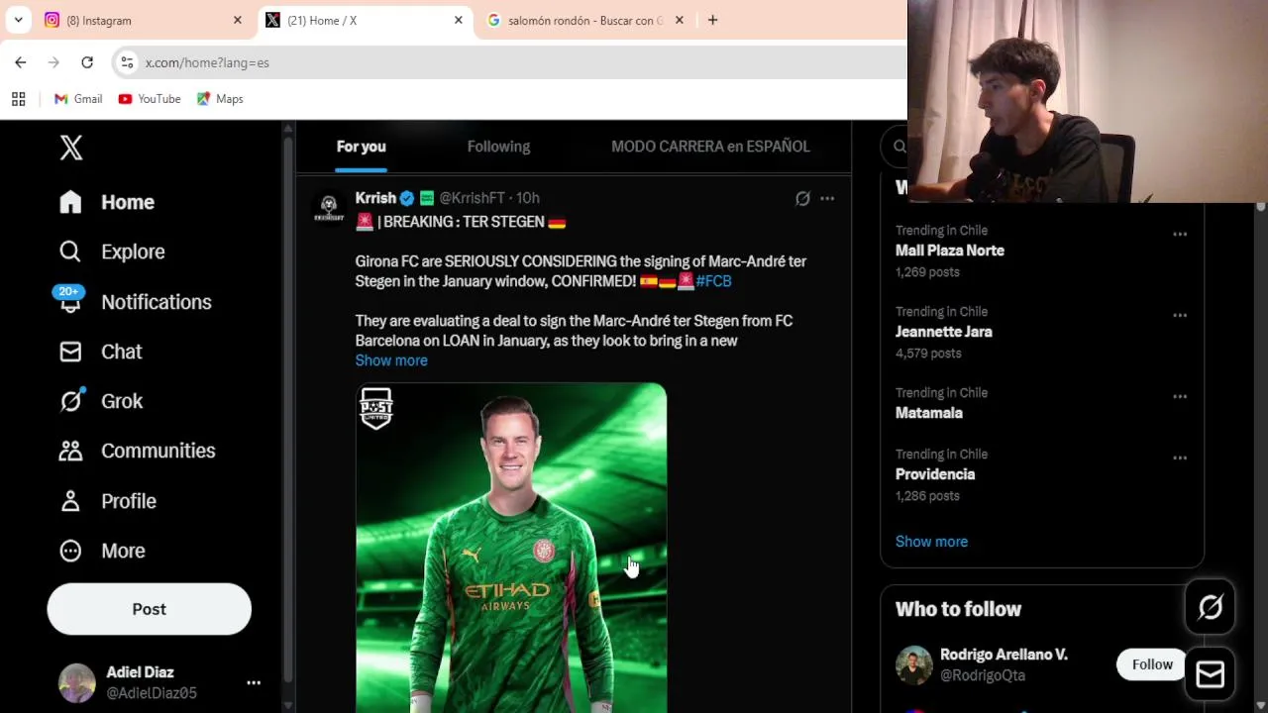The width and height of the screenshot is (1268, 713).
Task: Open options for Matamala trend
Action: 1180,397
